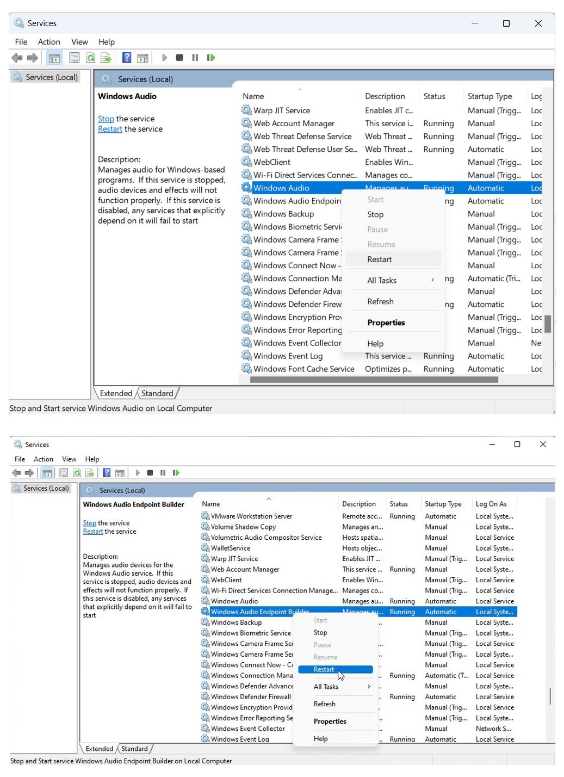
Task: Click Restart Service icon in top toolbar
Action: [210, 58]
